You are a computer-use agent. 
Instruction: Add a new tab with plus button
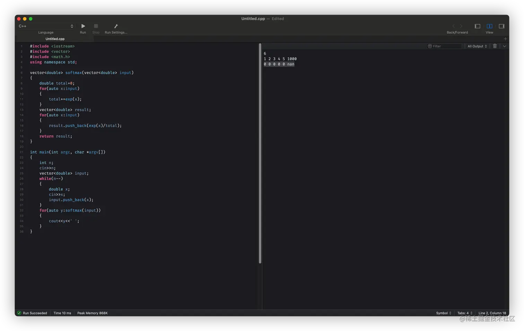tap(505, 39)
